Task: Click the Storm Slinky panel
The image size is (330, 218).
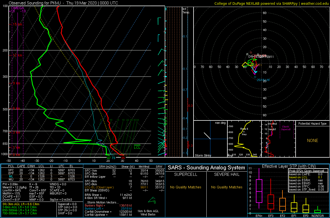Action: (210, 139)
